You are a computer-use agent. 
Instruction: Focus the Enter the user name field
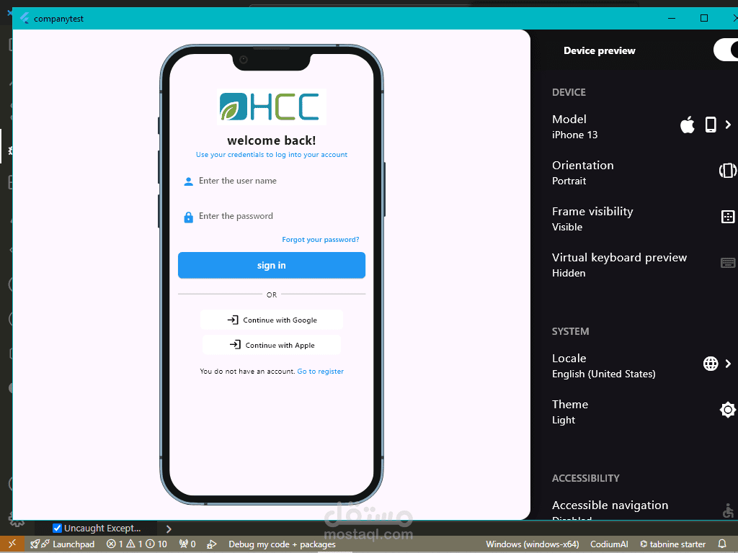(x=272, y=181)
